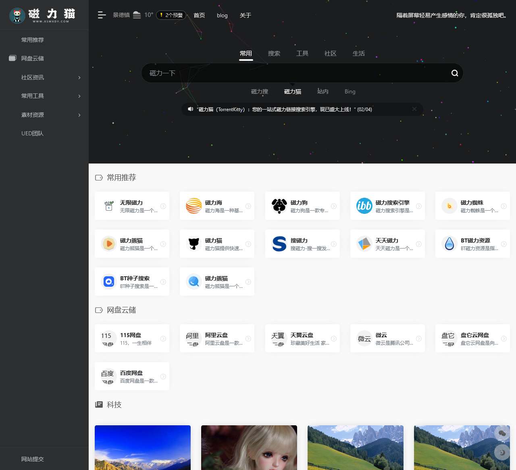516x470 pixels.
Task: Dismiss the TorrentKitty announcement bar
Action: coord(414,109)
